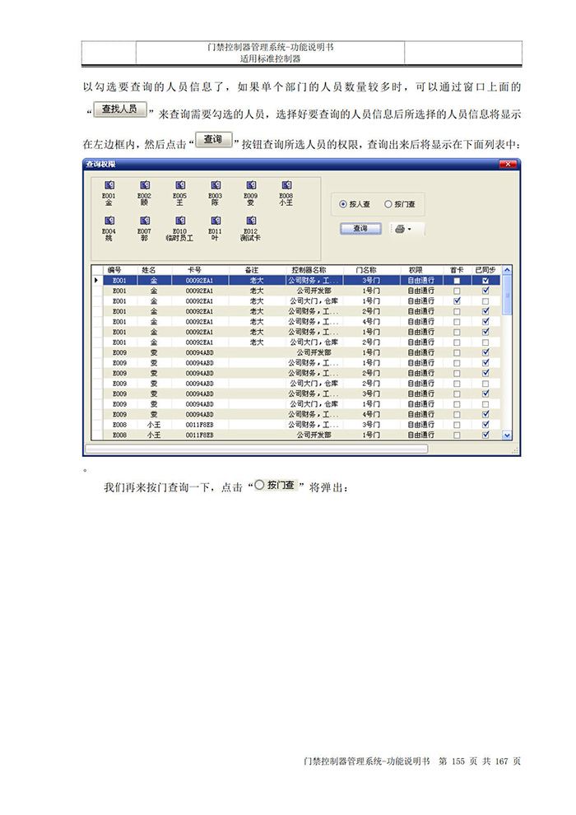
Task: Click 公司开发部 cell in the E001 row
Action: coord(314,291)
